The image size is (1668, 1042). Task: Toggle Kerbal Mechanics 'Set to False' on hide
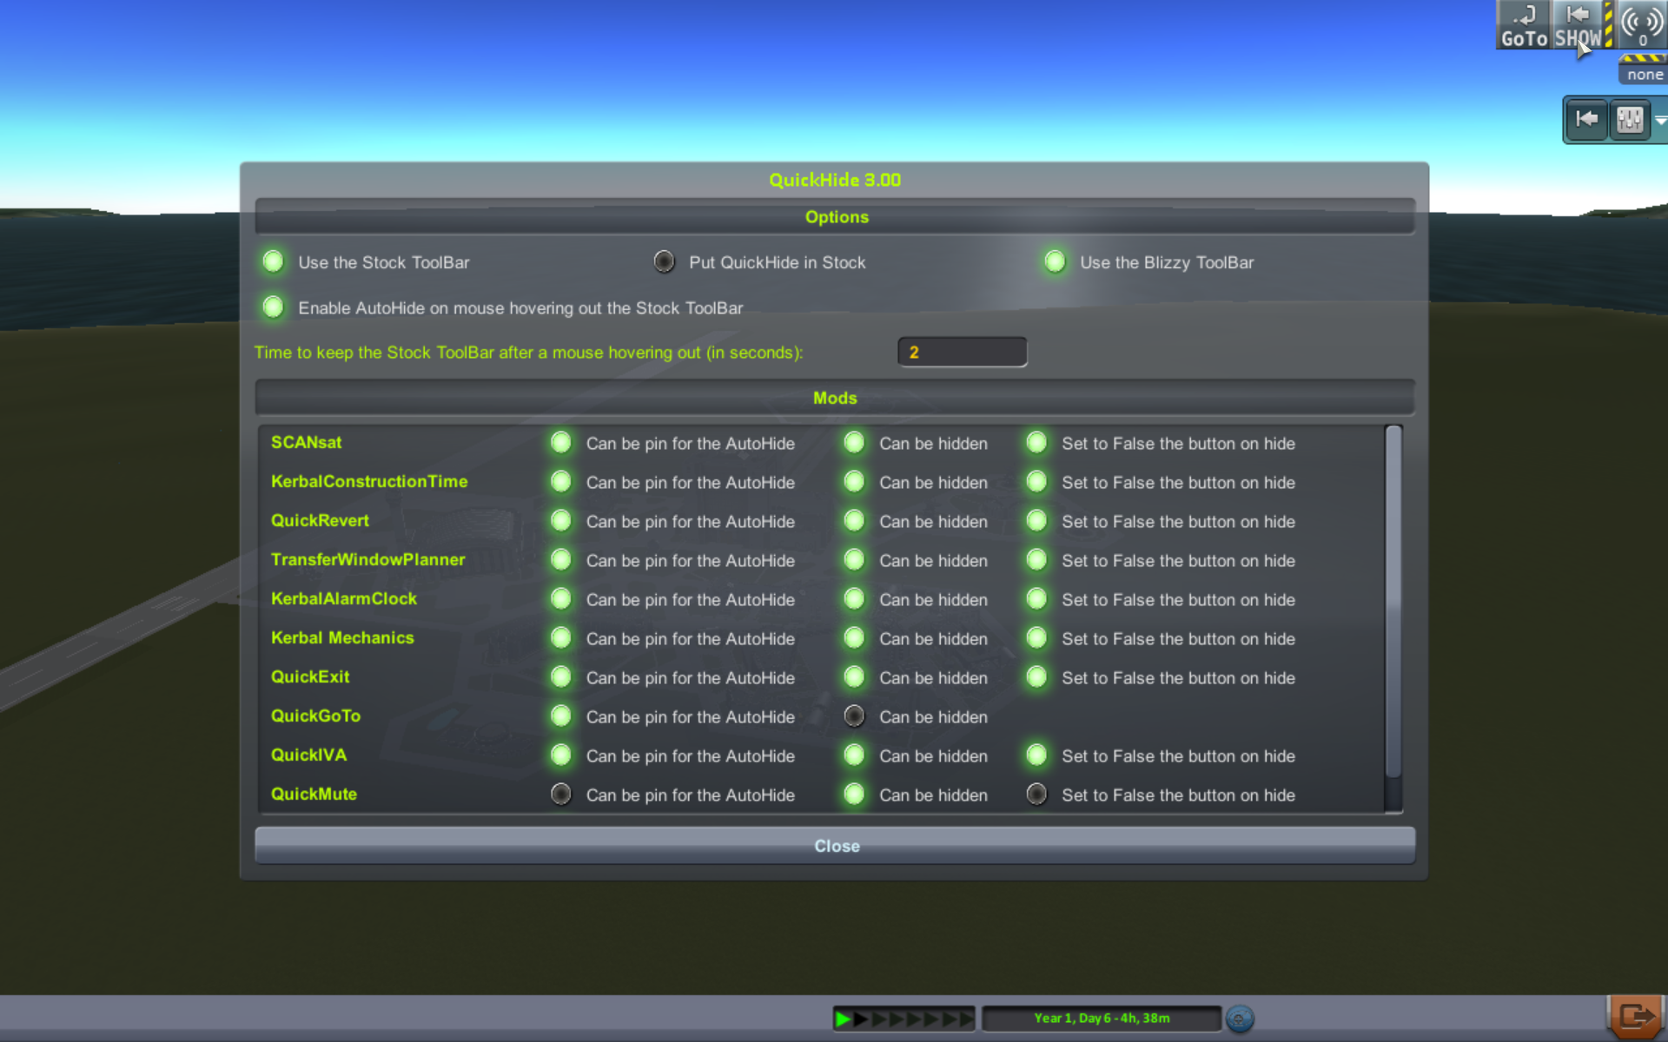pyautogui.click(x=1036, y=638)
